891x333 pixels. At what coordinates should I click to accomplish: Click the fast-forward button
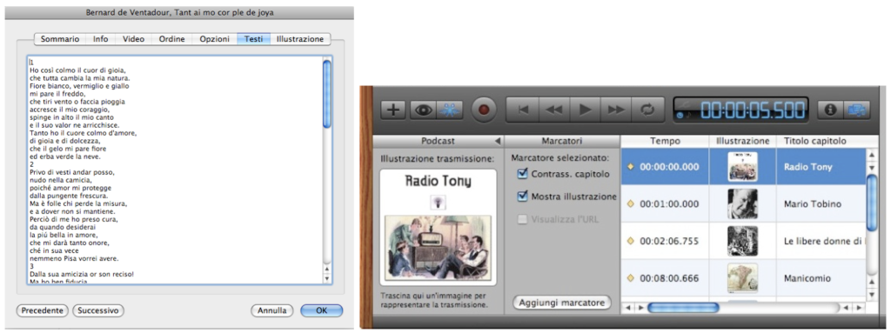pos(617,110)
